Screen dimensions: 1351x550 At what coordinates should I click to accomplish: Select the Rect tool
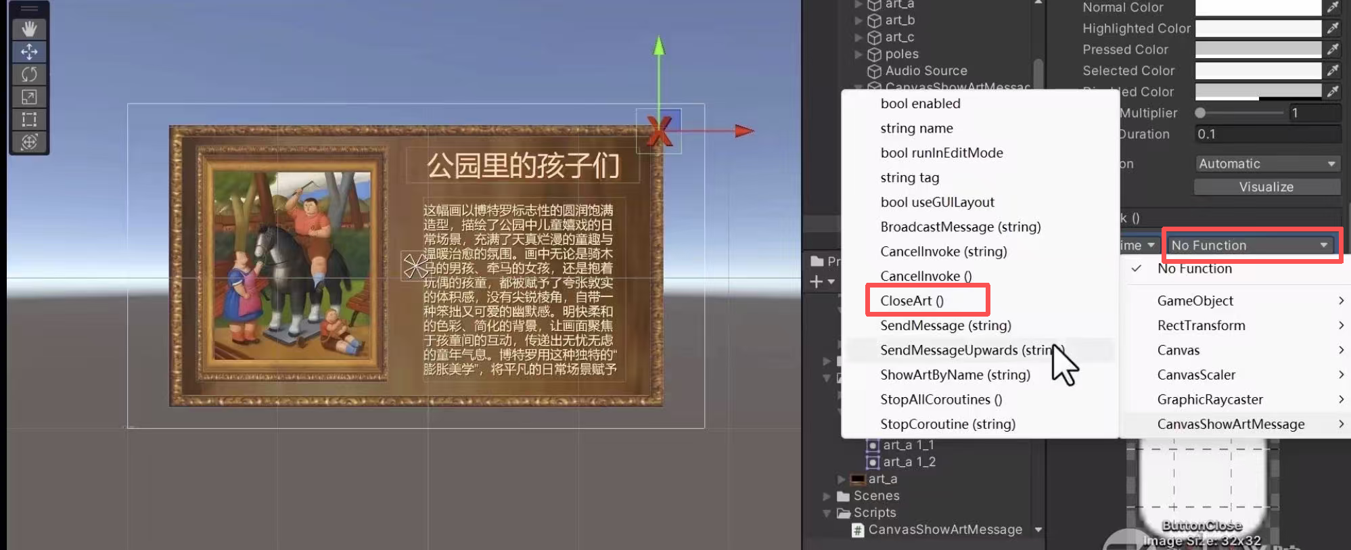29,119
